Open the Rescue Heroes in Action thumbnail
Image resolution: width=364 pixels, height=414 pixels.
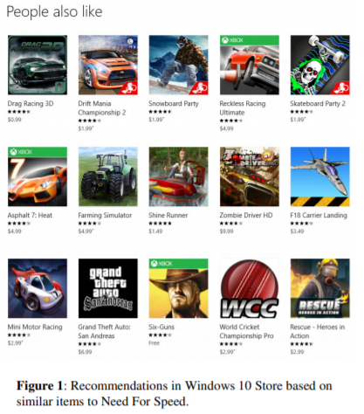(320, 288)
